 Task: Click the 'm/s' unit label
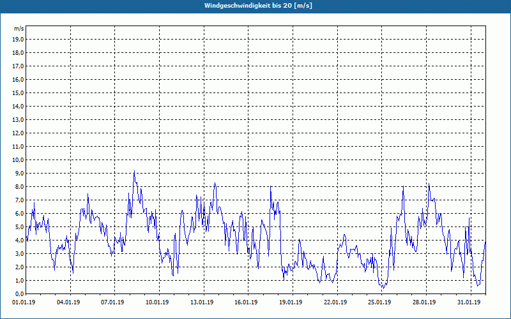pyautogui.click(x=19, y=29)
